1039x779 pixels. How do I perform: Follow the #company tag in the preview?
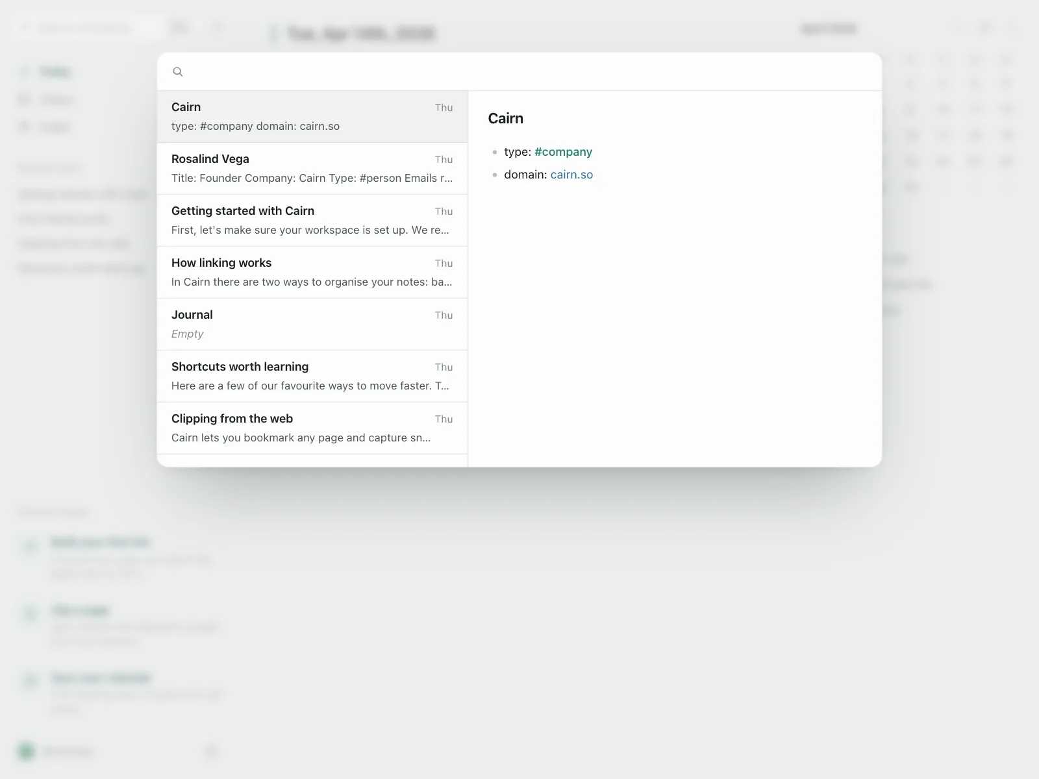click(x=563, y=152)
